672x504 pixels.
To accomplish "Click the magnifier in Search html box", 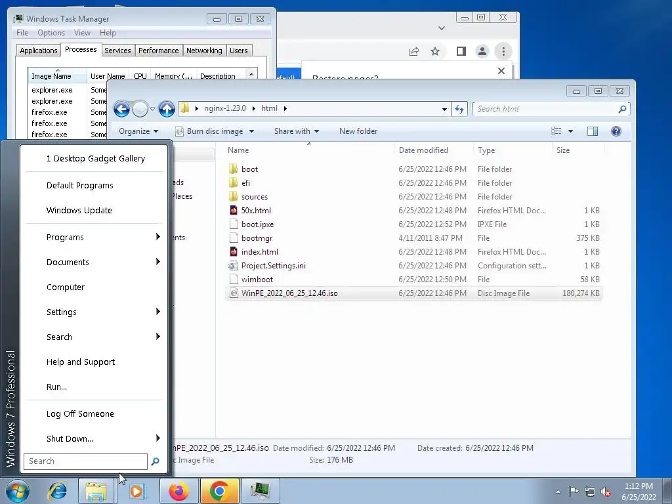I will (622, 110).
